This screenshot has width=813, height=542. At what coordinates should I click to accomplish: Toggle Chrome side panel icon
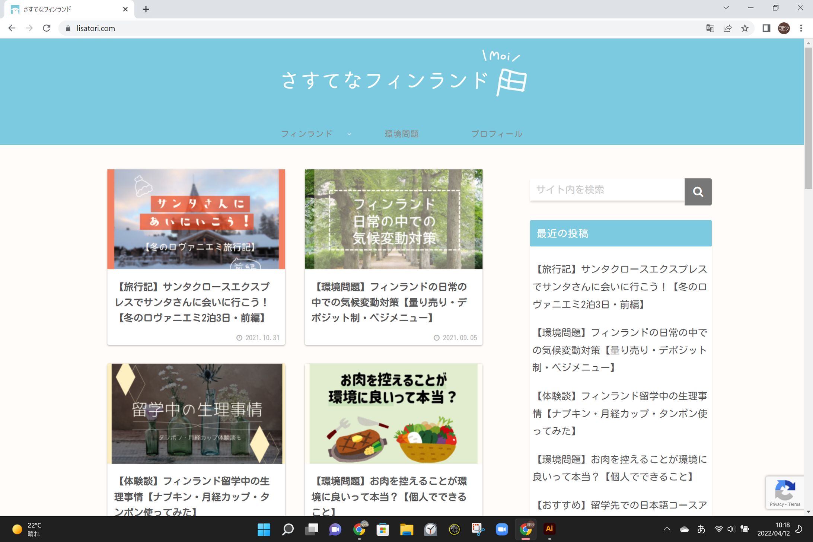[766, 28]
